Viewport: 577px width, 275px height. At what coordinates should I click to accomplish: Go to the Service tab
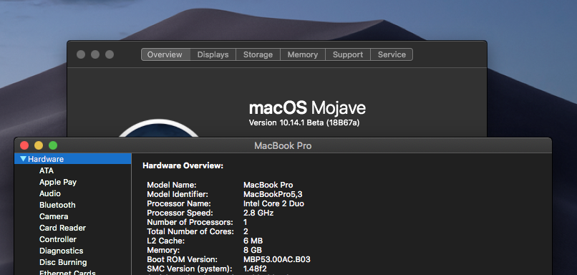tap(392, 54)
